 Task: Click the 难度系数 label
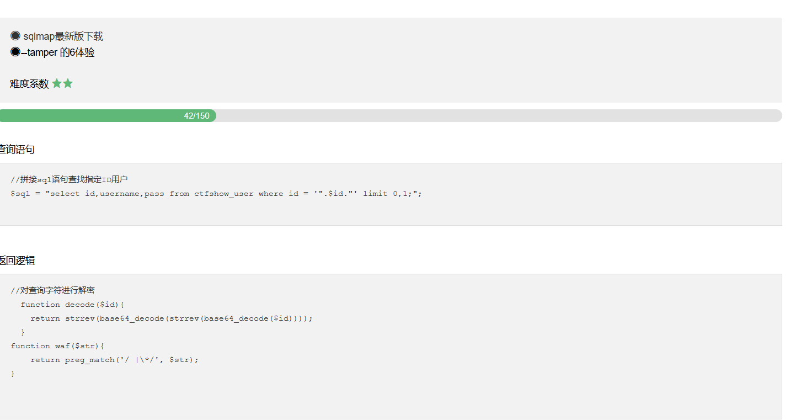pyautogui.click(x=29, y=84)
